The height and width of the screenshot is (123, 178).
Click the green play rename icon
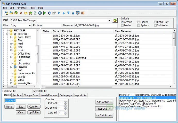(x=45, y=13)
